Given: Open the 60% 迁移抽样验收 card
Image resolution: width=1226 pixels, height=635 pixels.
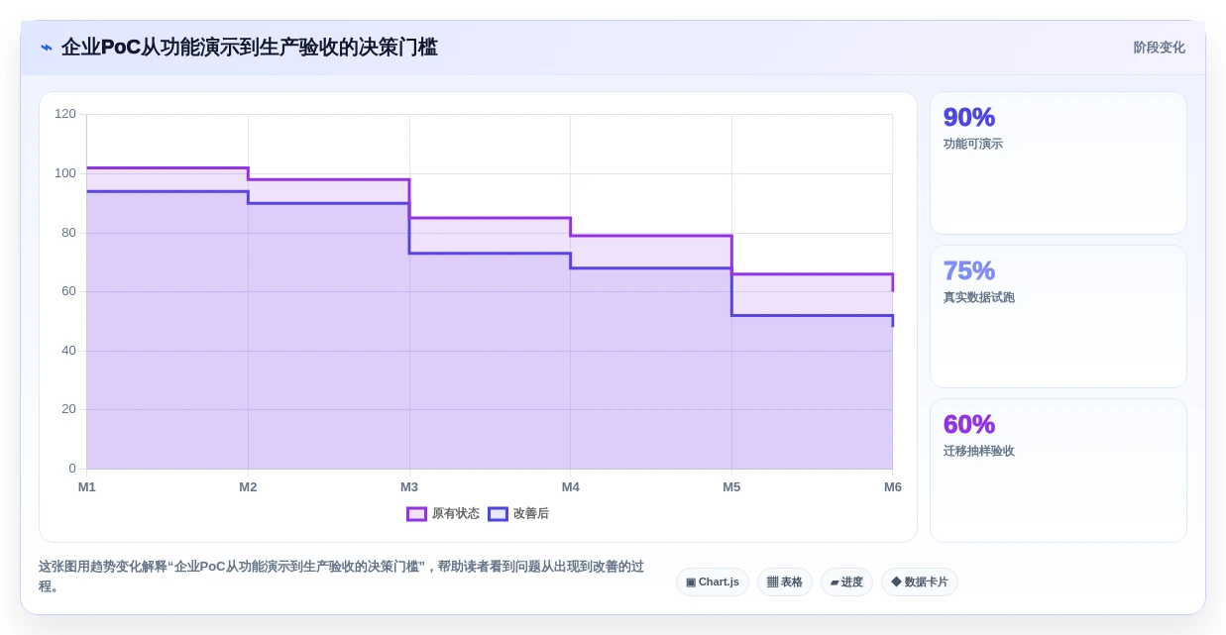Looking at the screenshot, I should [1059, 471].
